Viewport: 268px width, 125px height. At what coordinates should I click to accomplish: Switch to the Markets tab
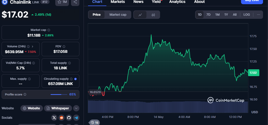tap(118, 2)
